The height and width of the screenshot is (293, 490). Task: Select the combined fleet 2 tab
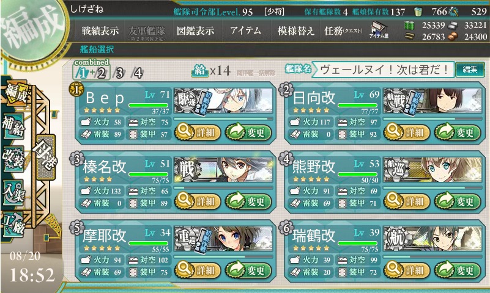[102, 73]
